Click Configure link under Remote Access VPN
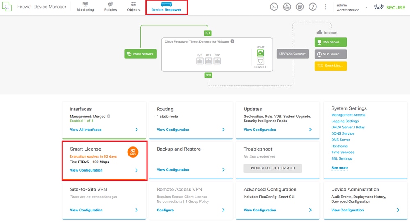410x222 pixels. coord(165,210)
